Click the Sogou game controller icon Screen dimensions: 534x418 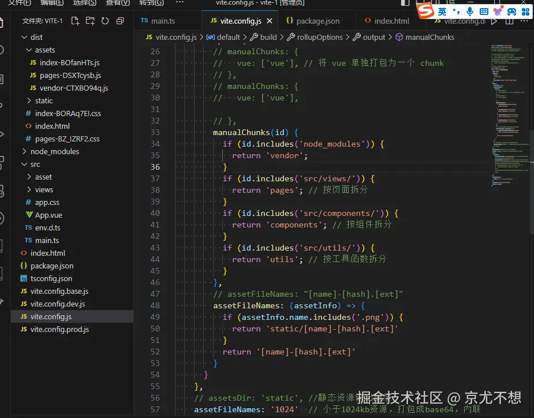[x=511, y=12]
